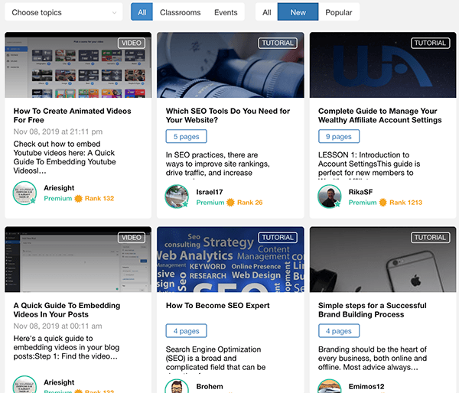Open the SEO word cloud thumbnail

click(x=230, y=259)
